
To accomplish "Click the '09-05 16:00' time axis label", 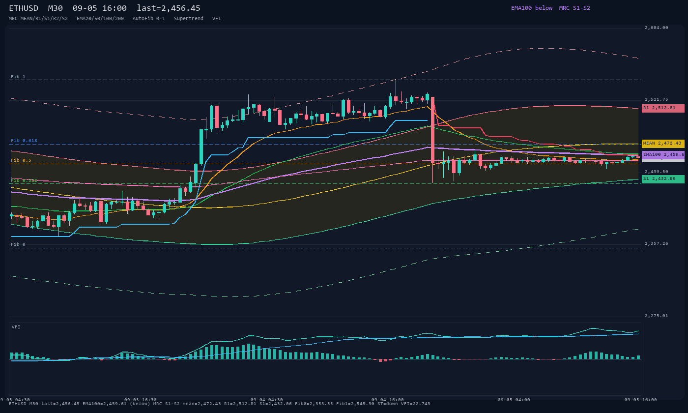I will (640, 400).
